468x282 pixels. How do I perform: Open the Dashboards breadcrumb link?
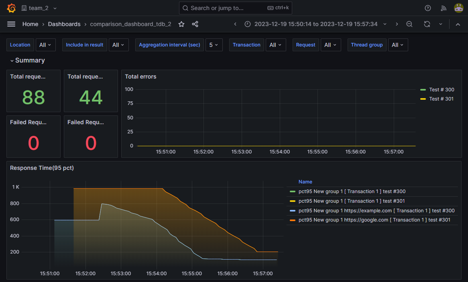64,24
